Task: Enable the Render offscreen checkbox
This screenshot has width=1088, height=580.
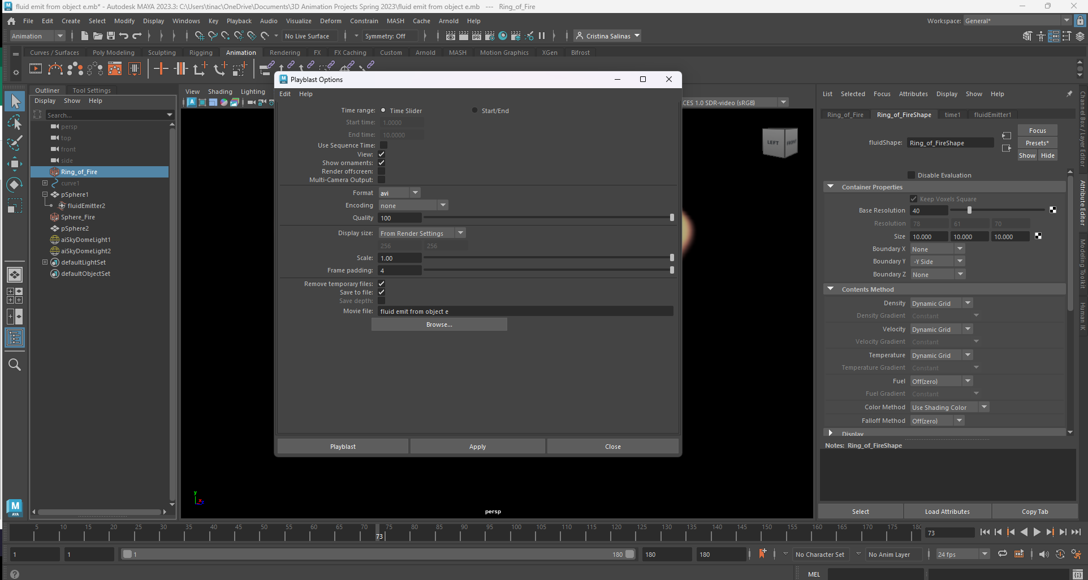Action: (x=382, y=171)
